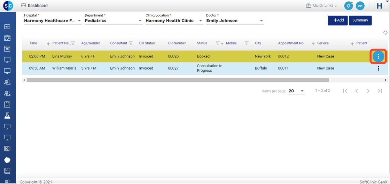Click the 'Buffalo' city cell

261,68
